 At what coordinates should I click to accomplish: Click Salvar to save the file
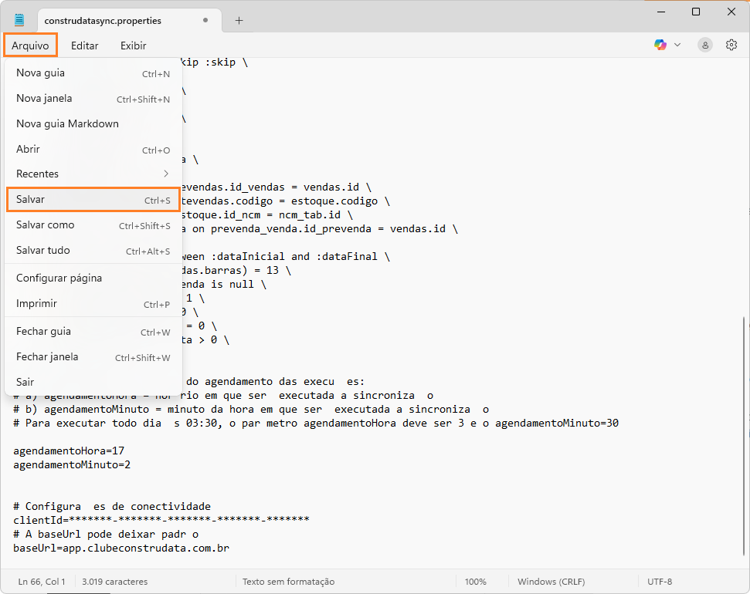pos(93,199)
